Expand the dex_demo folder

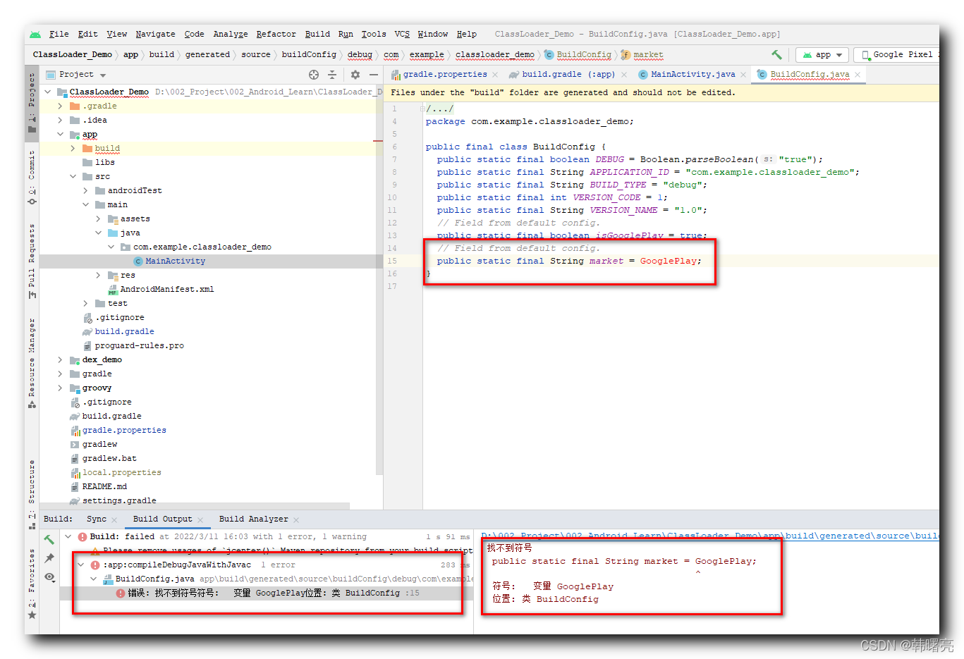coord(59,359)
